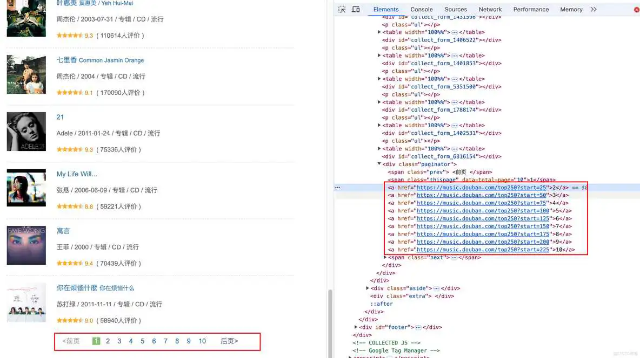Click the ellipsis node menu beside highlighted anchor
The width and height of the screenshot is (640, 358).
337,187
